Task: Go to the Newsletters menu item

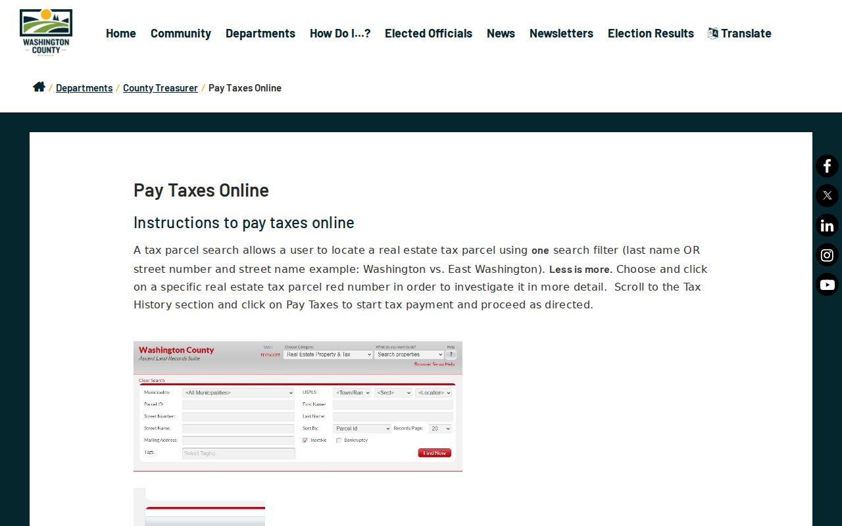Action: point(561,33)
